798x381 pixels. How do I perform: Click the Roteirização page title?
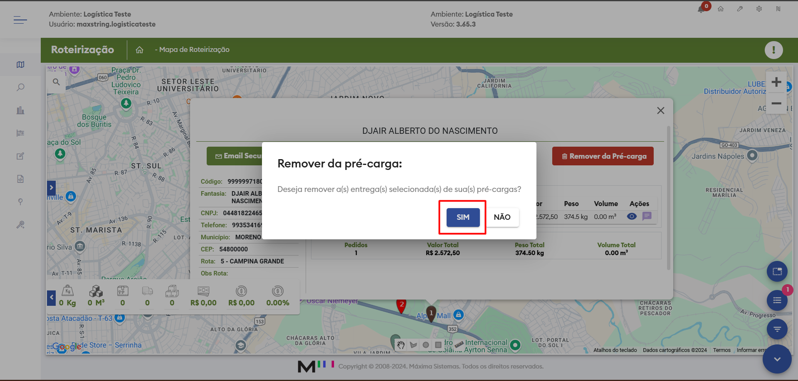(82, 50)
